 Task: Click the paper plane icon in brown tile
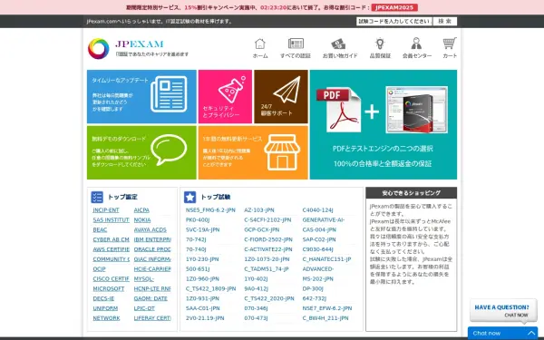click(x=287, y=90)
